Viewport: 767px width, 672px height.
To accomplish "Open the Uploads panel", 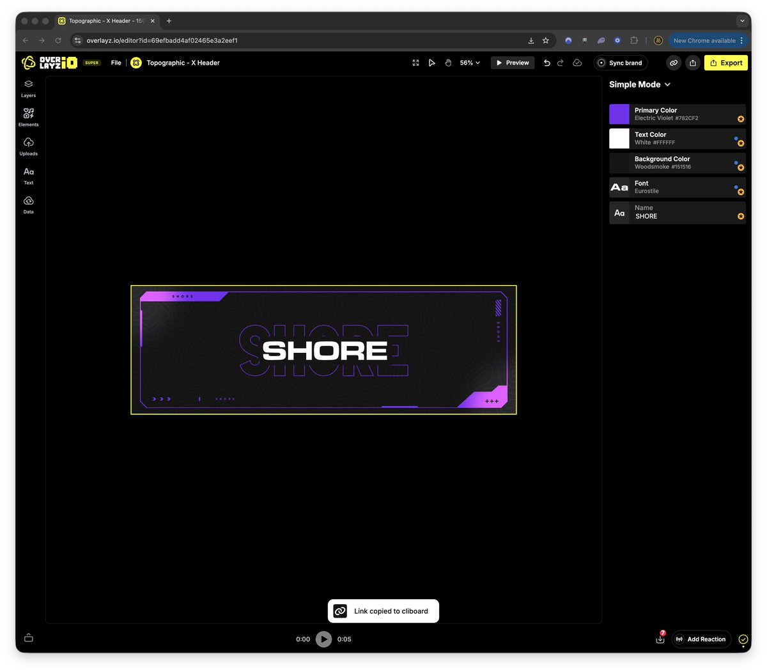I will pyautogui.click(x=28, y=146).
